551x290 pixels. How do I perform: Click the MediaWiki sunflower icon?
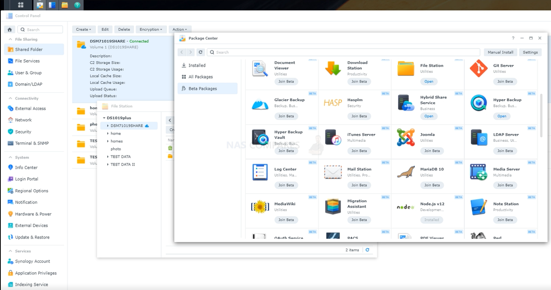click(260, 207)
